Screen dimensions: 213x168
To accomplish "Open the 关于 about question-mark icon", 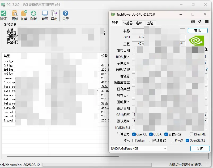I will tap(66, 13).
